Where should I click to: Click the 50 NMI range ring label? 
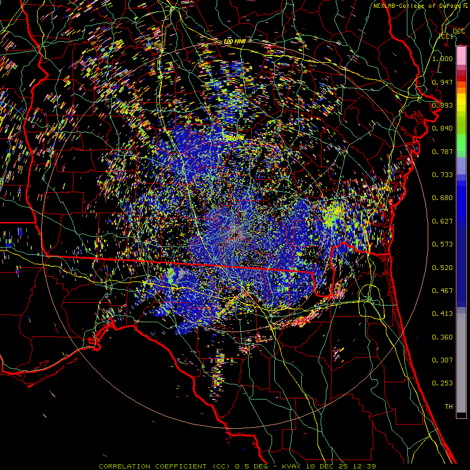click(x=234, y=138)
